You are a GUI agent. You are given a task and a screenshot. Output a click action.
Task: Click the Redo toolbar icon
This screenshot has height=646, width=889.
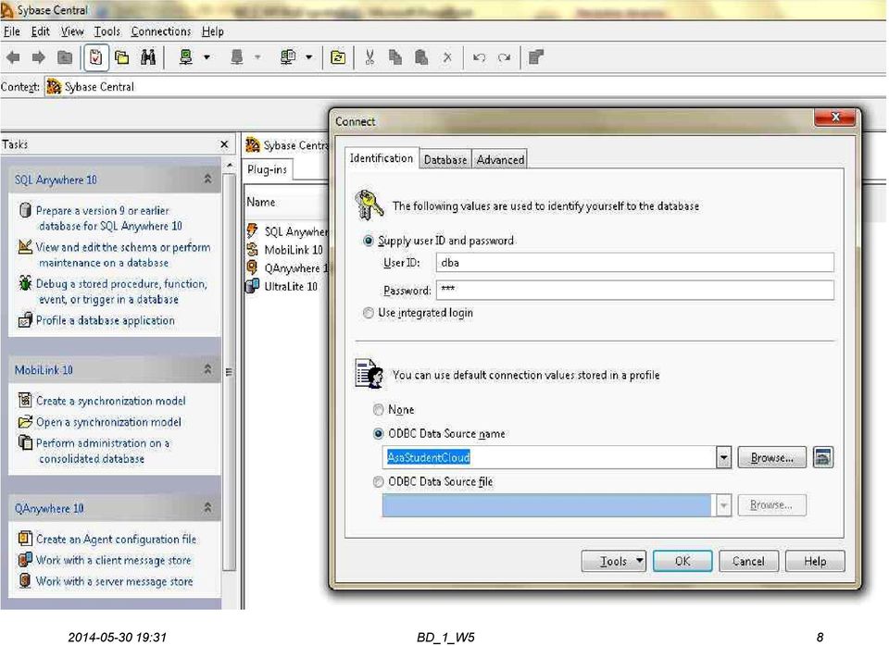(x=504, y=57)
